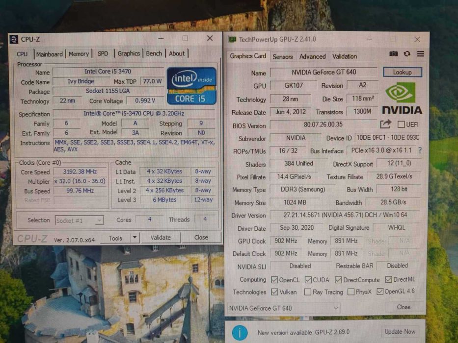Viewport: 458px width, 343px height.
Task: Click the Code Name value Ivy Bridge
Action: (x=81, y=81)
